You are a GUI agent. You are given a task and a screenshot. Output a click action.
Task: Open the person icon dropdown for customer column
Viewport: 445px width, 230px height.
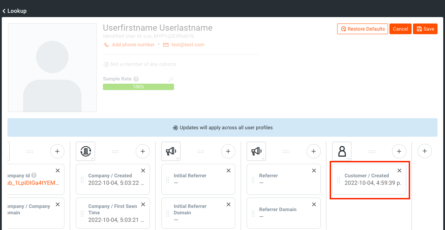coord(342,151)
